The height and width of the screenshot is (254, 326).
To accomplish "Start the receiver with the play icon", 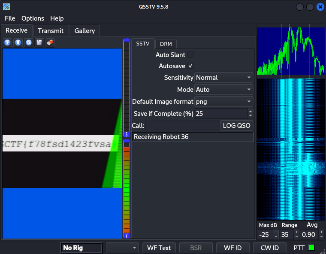I will [x=7, y=42].
